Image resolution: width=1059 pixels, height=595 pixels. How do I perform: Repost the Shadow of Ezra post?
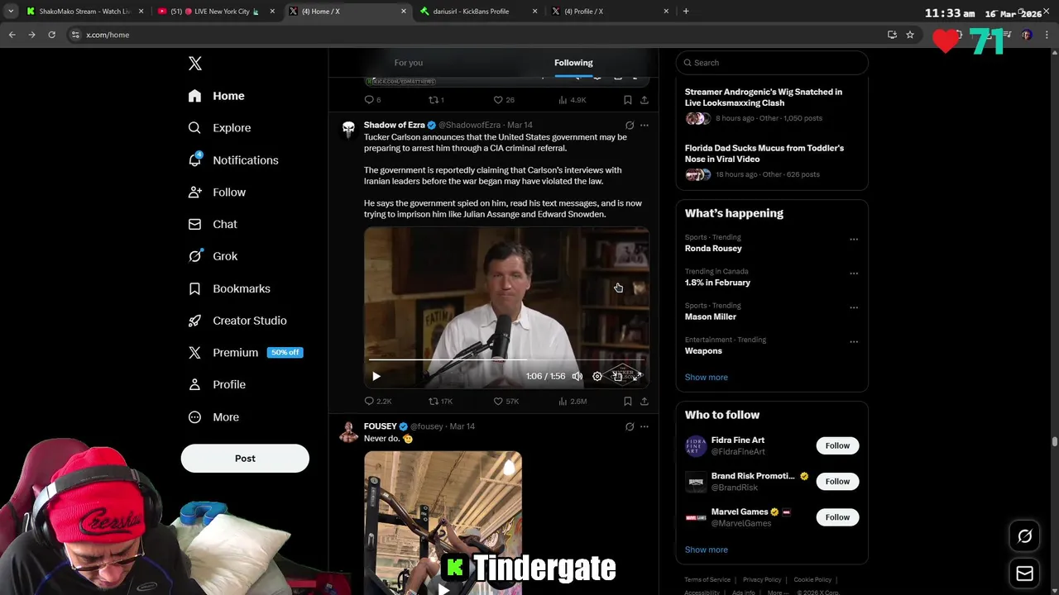tap(440, 402)
